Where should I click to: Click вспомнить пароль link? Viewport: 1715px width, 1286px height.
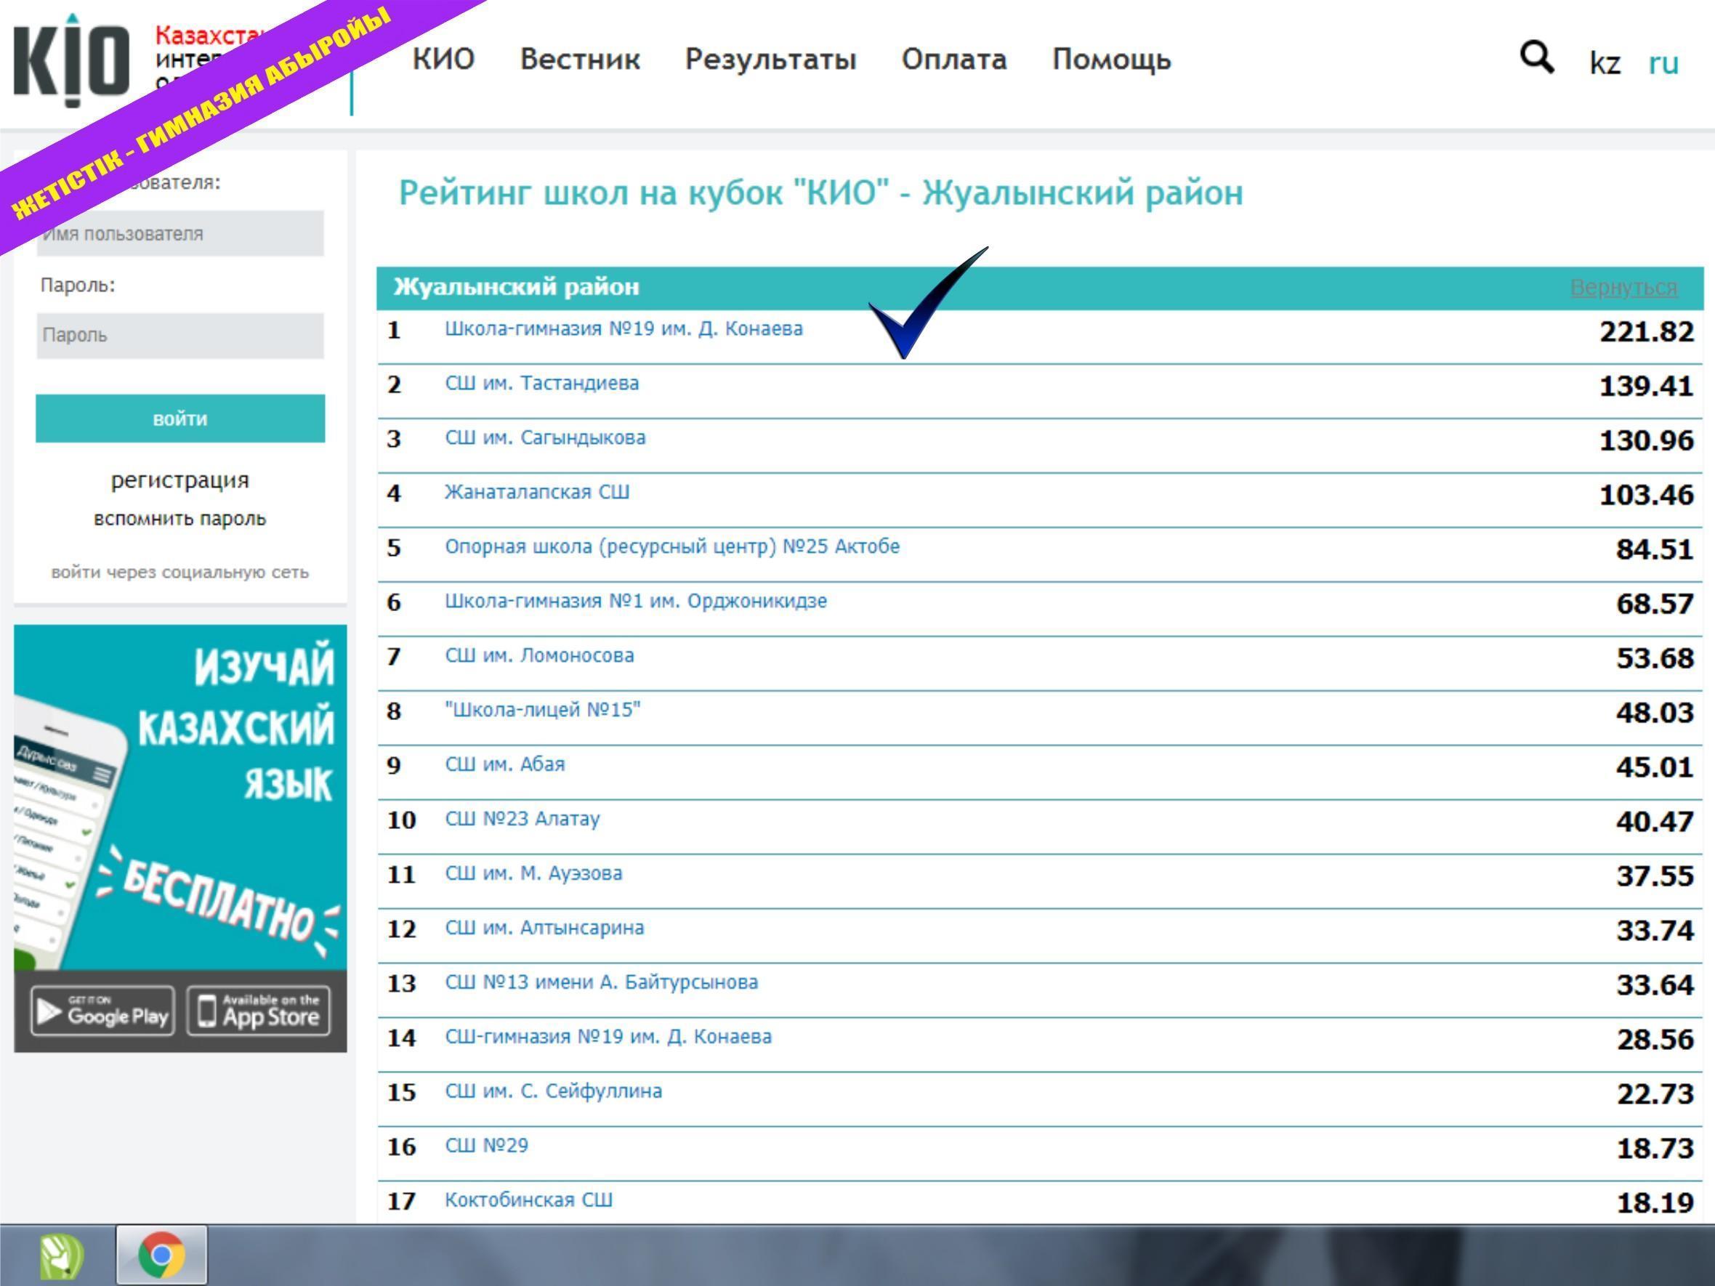180,519
